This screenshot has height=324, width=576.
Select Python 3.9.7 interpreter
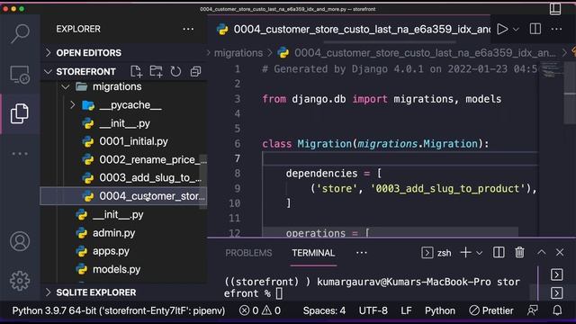[118, 310]
